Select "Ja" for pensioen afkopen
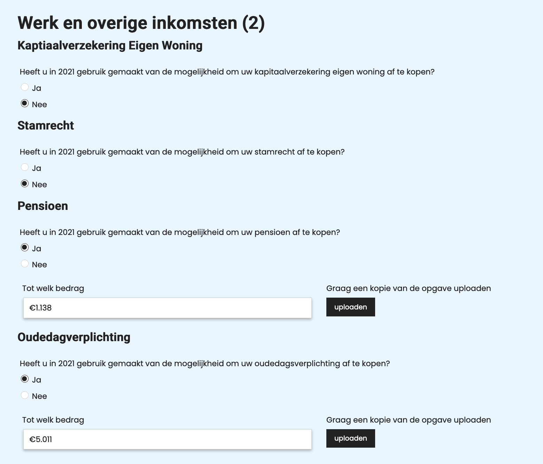This screenshot has width=543, height=464. coord(25,247)
